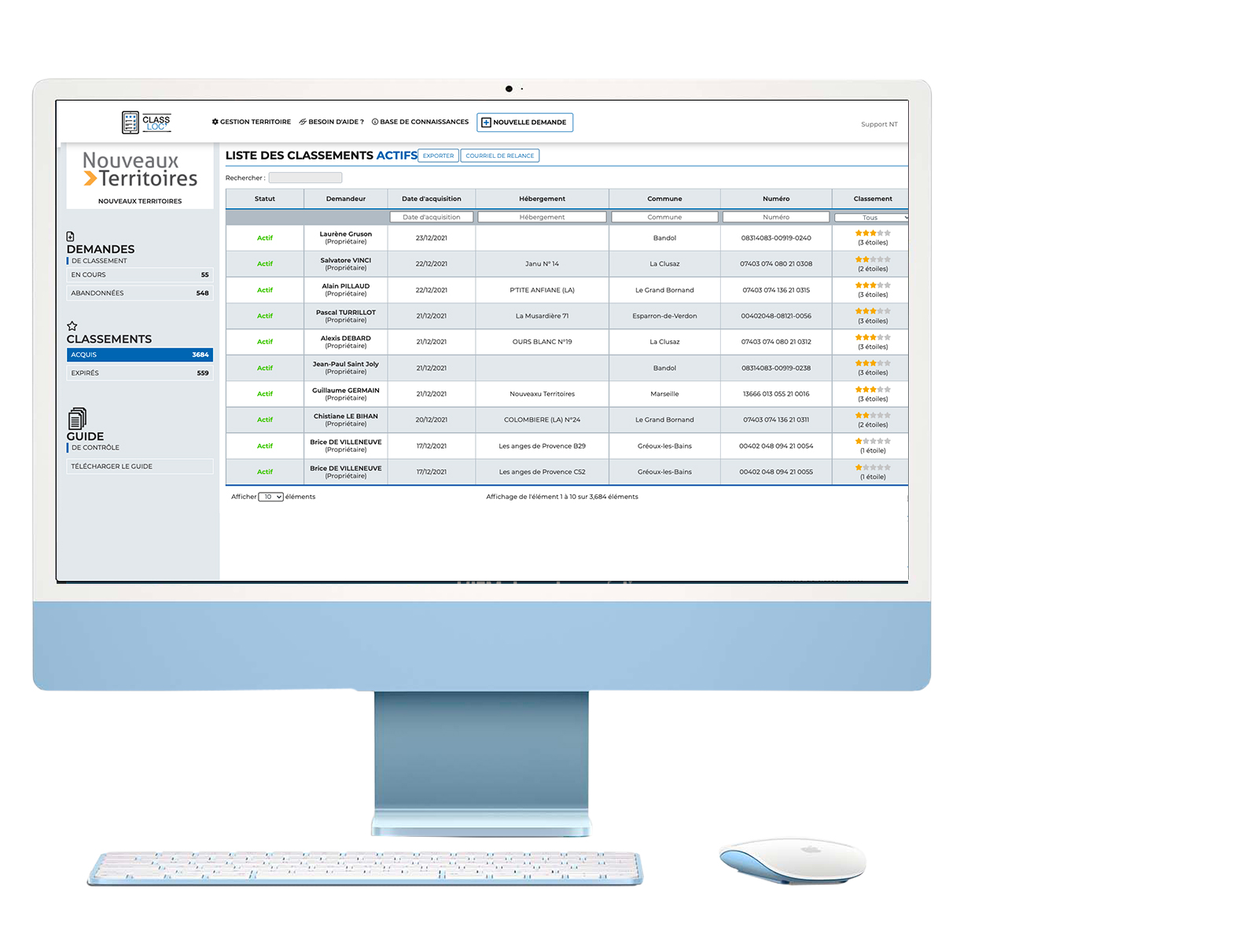
Task: Click the Courriel de relance button
Action: click(x=499, y=156)
